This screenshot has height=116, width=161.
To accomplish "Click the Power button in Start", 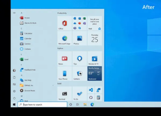I will pos(14,98).
